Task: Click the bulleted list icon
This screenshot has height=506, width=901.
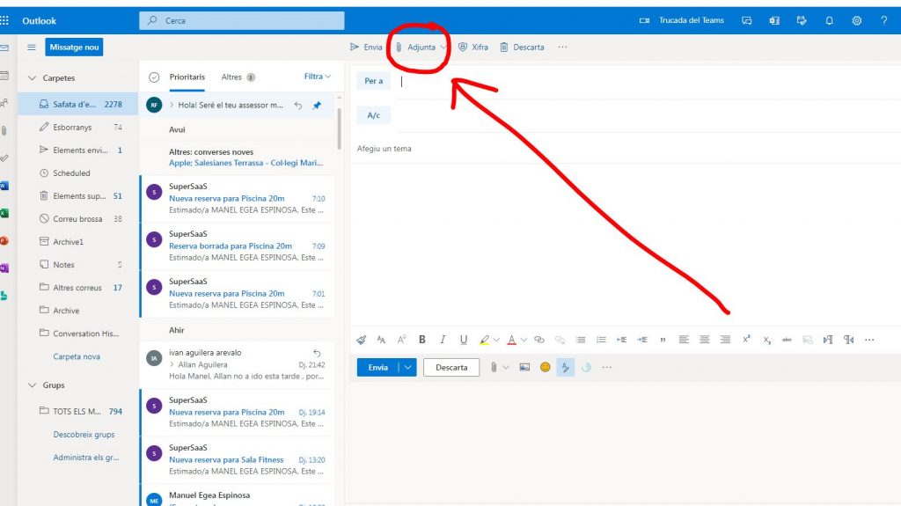Action: pos(581,340)
